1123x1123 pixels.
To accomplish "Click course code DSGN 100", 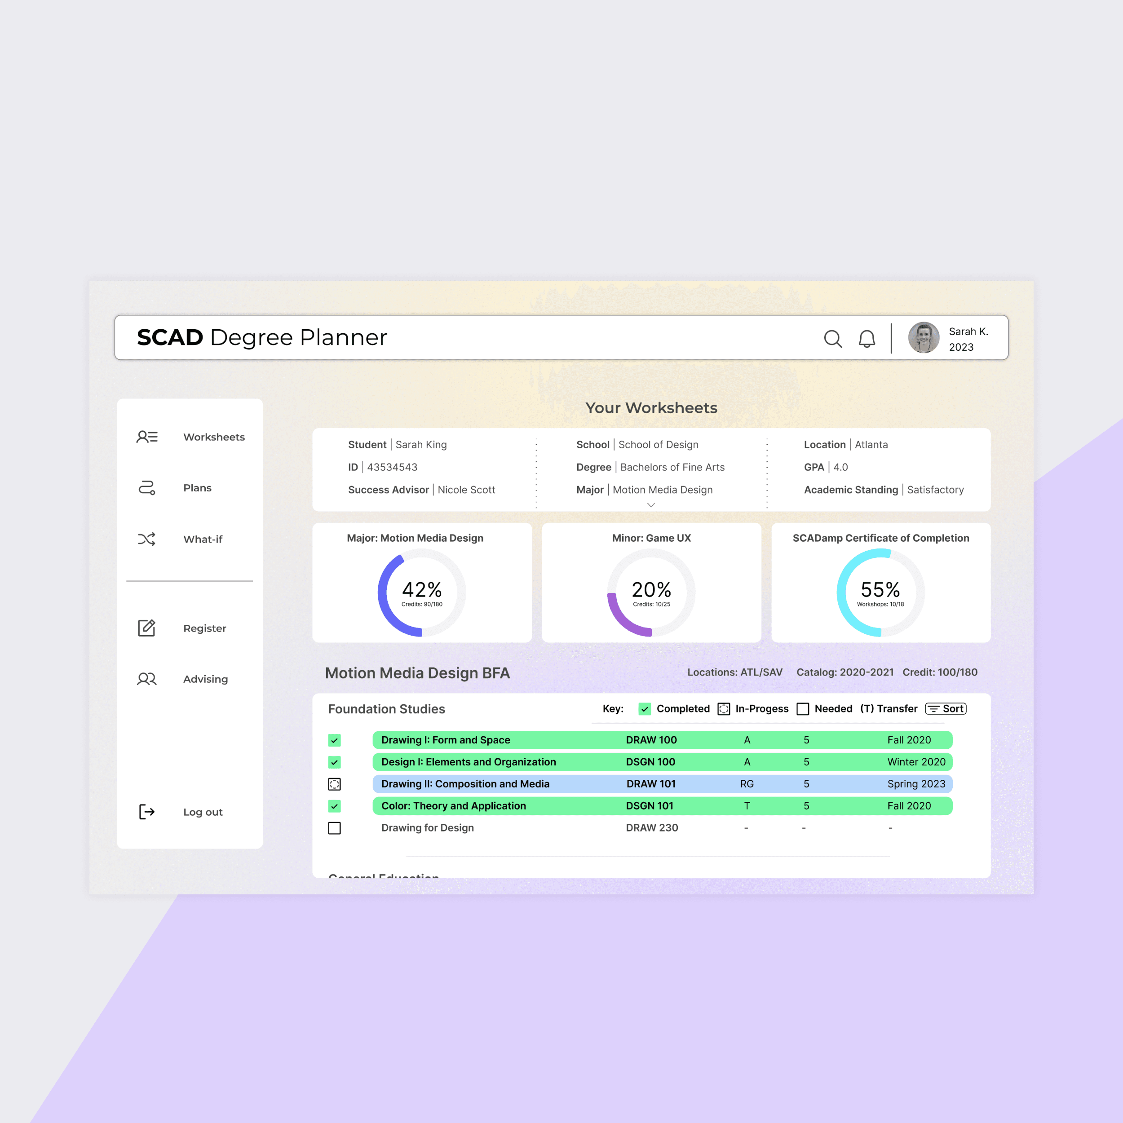I will (650, 762).
